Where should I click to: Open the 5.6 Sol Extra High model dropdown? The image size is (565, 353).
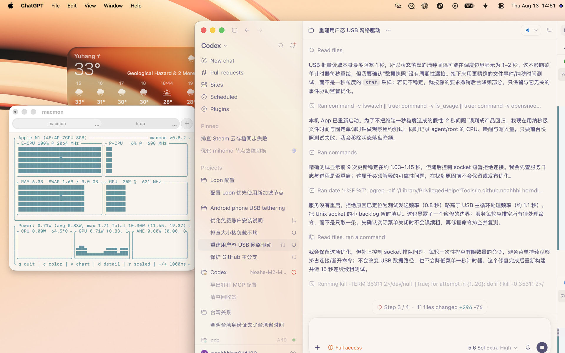point(493,348)
